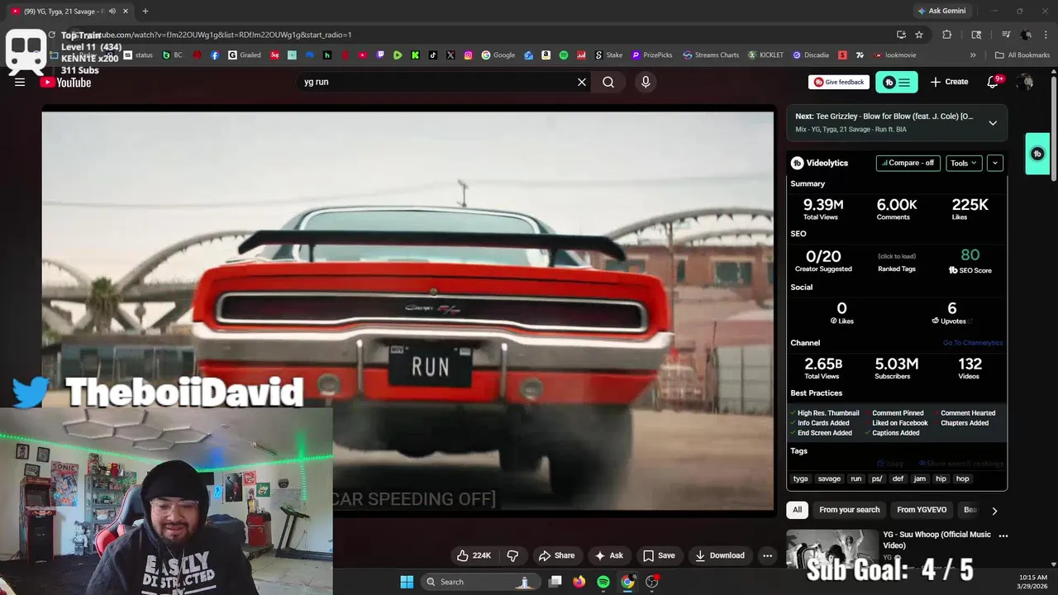Expand the Next up mix chevron

point(993,123)
